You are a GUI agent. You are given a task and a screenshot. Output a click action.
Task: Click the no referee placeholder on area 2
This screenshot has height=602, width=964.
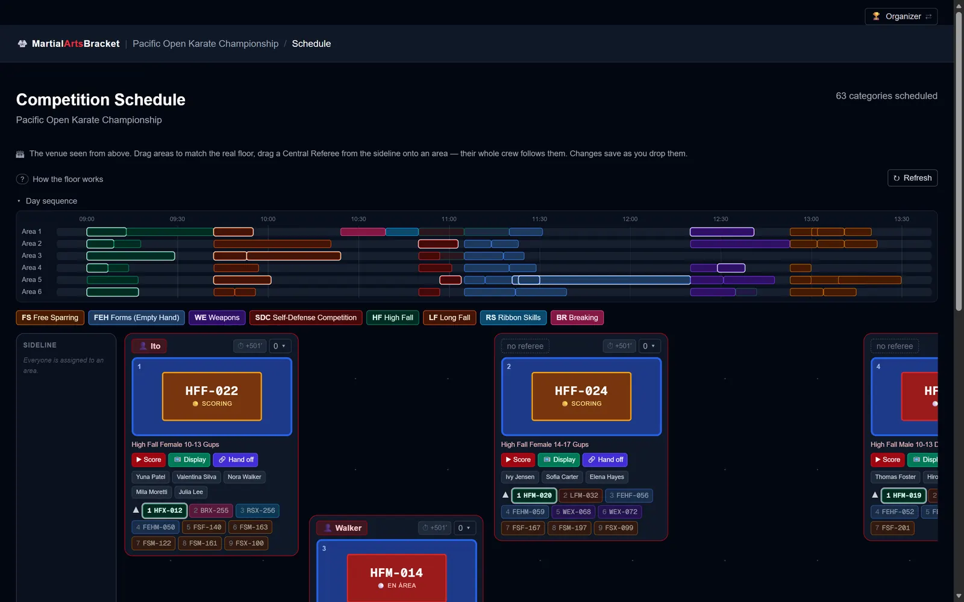point(525,346)
